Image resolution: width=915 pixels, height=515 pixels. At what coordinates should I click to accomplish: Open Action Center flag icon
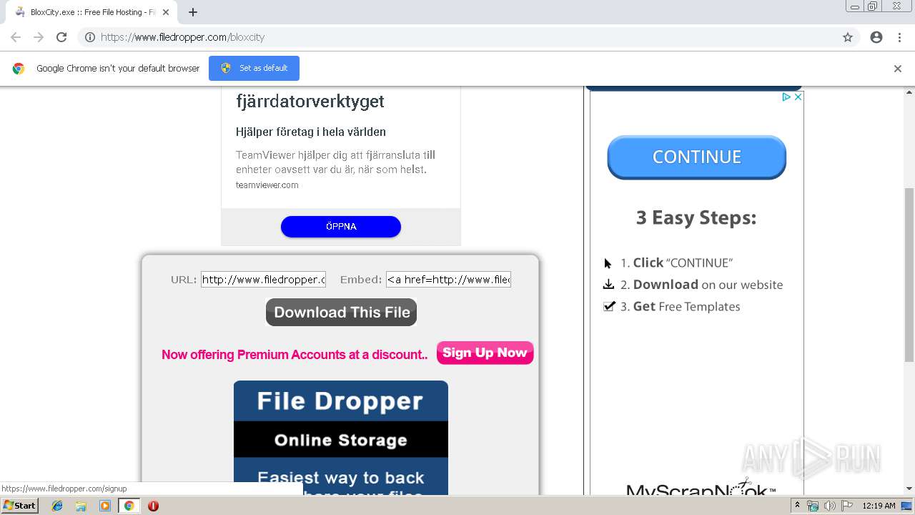click(x=846, y=506)
